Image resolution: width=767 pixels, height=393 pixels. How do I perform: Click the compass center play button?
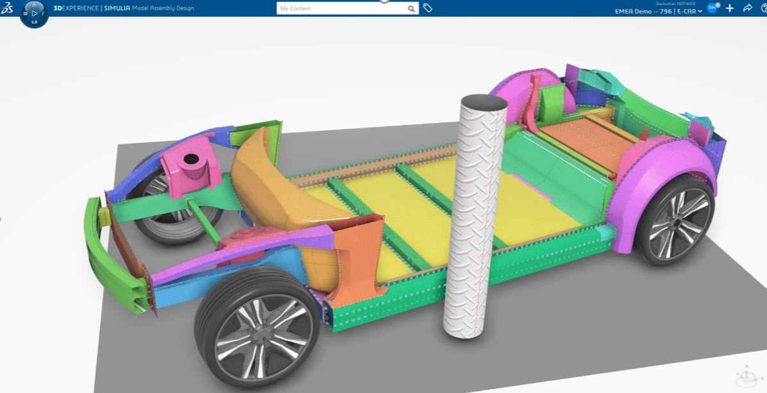(35, 13)
